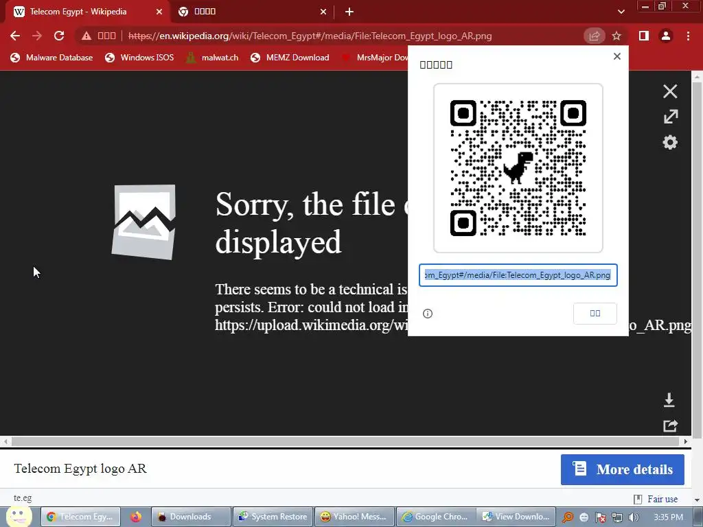Click the horizontal scrollbar right arrow
The image size is (703, 527).
pyautogui.click(x=686, y=441)
